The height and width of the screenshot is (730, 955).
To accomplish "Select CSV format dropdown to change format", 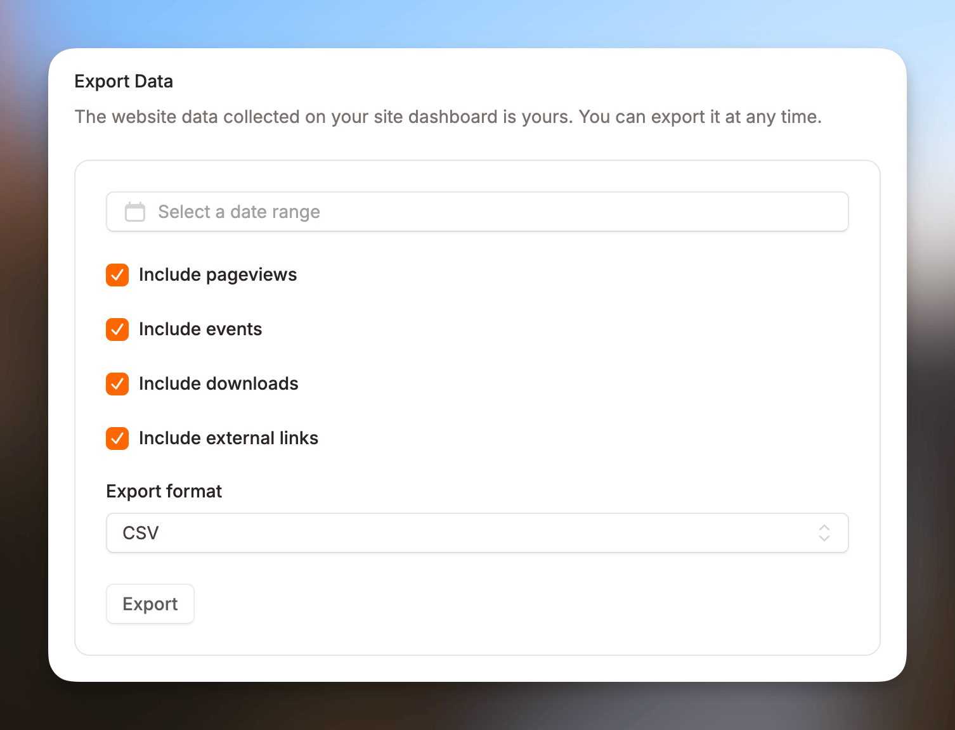I will coord(477,533).
